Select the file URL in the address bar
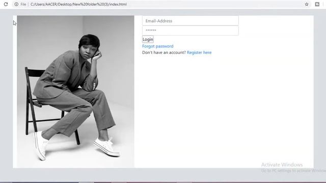The width and height of the screenshot is (326, 183). [78, 4]
